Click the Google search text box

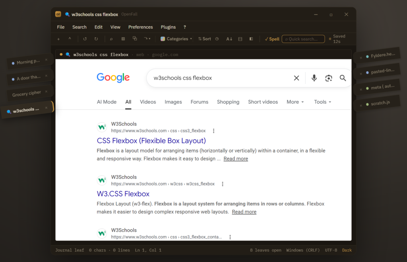221,78
